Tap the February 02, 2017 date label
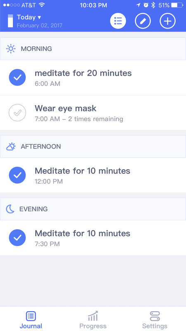This screenshot has height=331, width=186. tap(39, 26)
